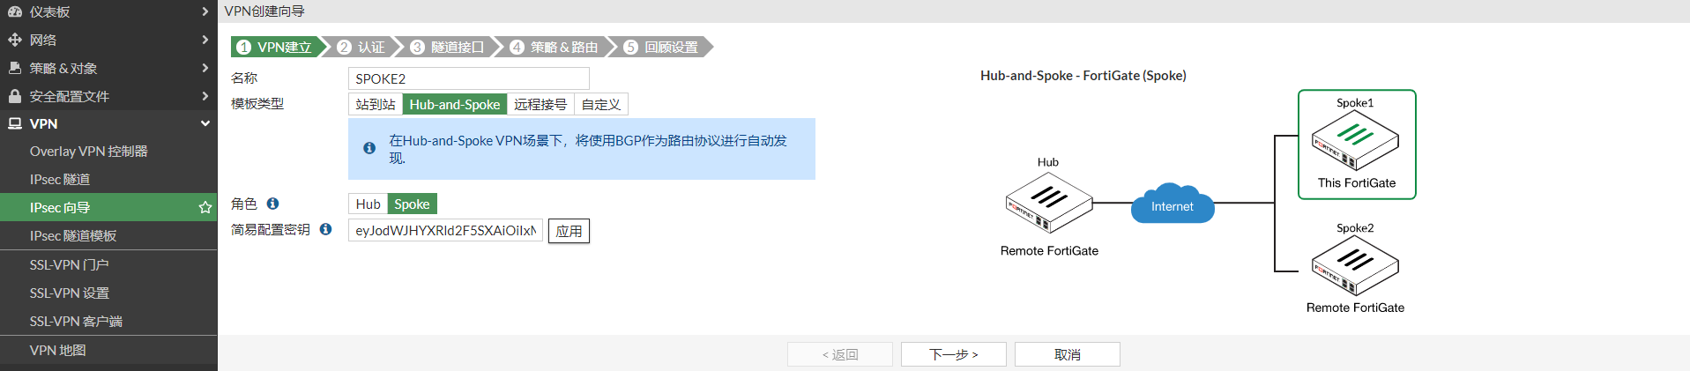The width and height of the screenshot is (1690, 371).
Task: Click the Hub FortiGate device icon
Action: (1049, 202)
